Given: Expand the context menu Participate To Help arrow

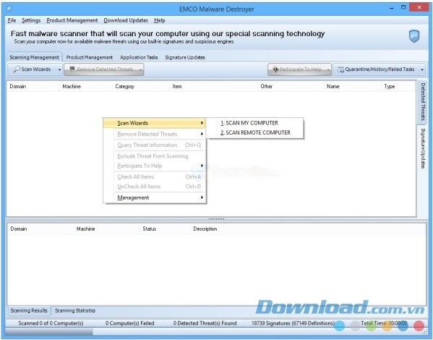Looking at the screenshot, I should tap(202, 166).
